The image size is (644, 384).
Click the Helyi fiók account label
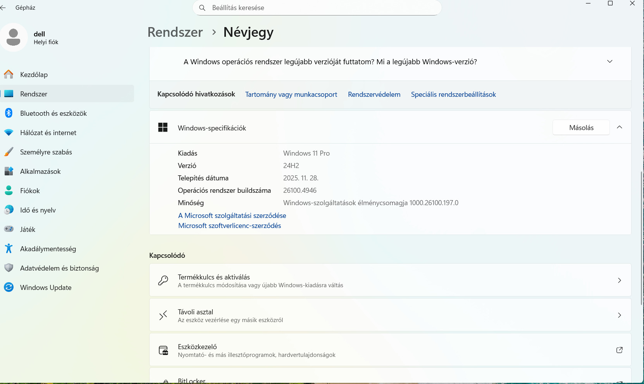coord(46,42)
